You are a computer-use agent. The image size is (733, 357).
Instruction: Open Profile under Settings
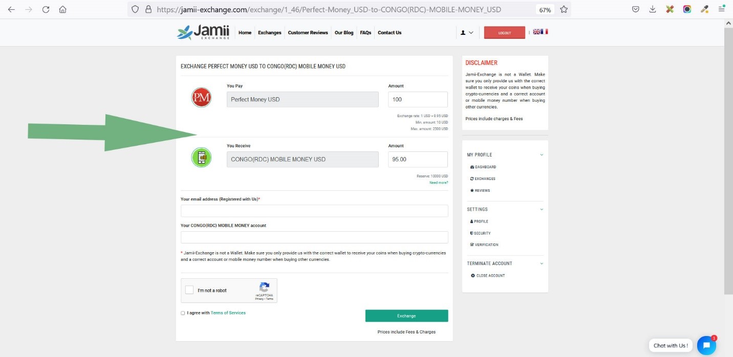click(479, 221)
